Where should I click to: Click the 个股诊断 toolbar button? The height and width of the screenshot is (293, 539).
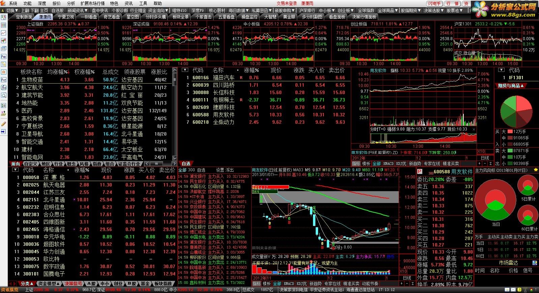[120, 10]
